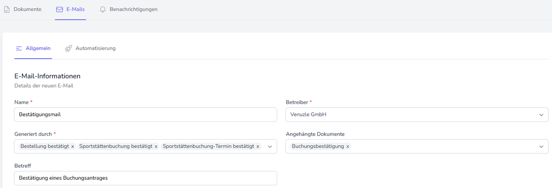The height and width of the screenshot is (188, 552).
Task: Switch to the Dokumente tab
Action: (x=27, y=9)
